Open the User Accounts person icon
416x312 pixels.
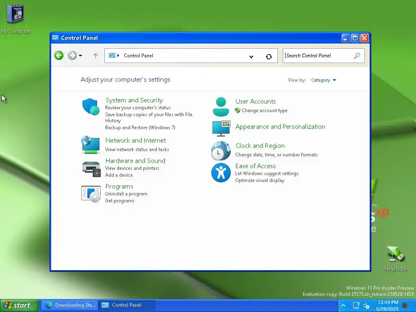221,107
